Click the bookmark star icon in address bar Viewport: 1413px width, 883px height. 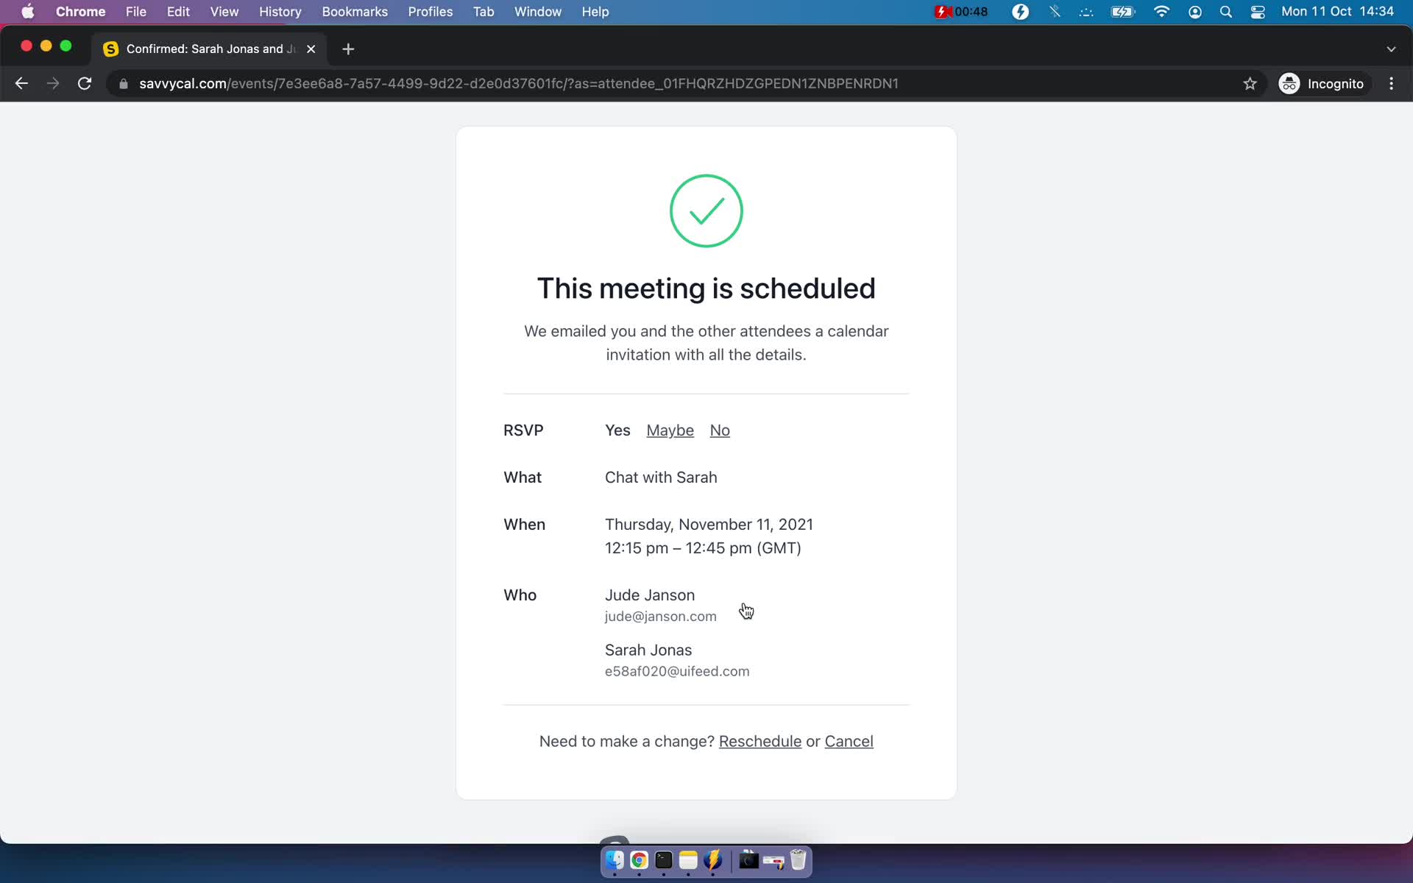tap(1249, 82)
